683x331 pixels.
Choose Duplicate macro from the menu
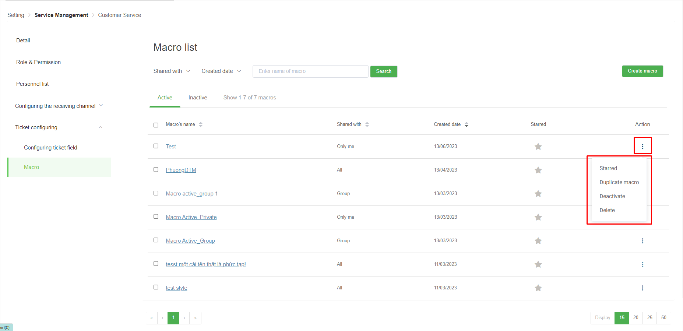619,182
